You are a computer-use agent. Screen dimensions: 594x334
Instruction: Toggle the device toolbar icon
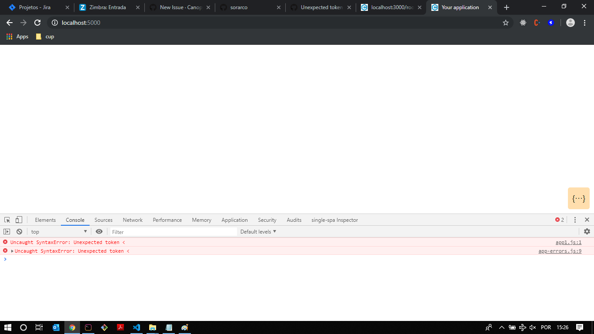click(x=18, y=220)
